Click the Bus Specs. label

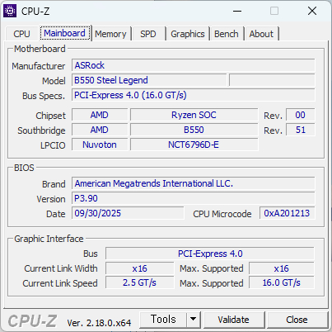click(44, 96)
